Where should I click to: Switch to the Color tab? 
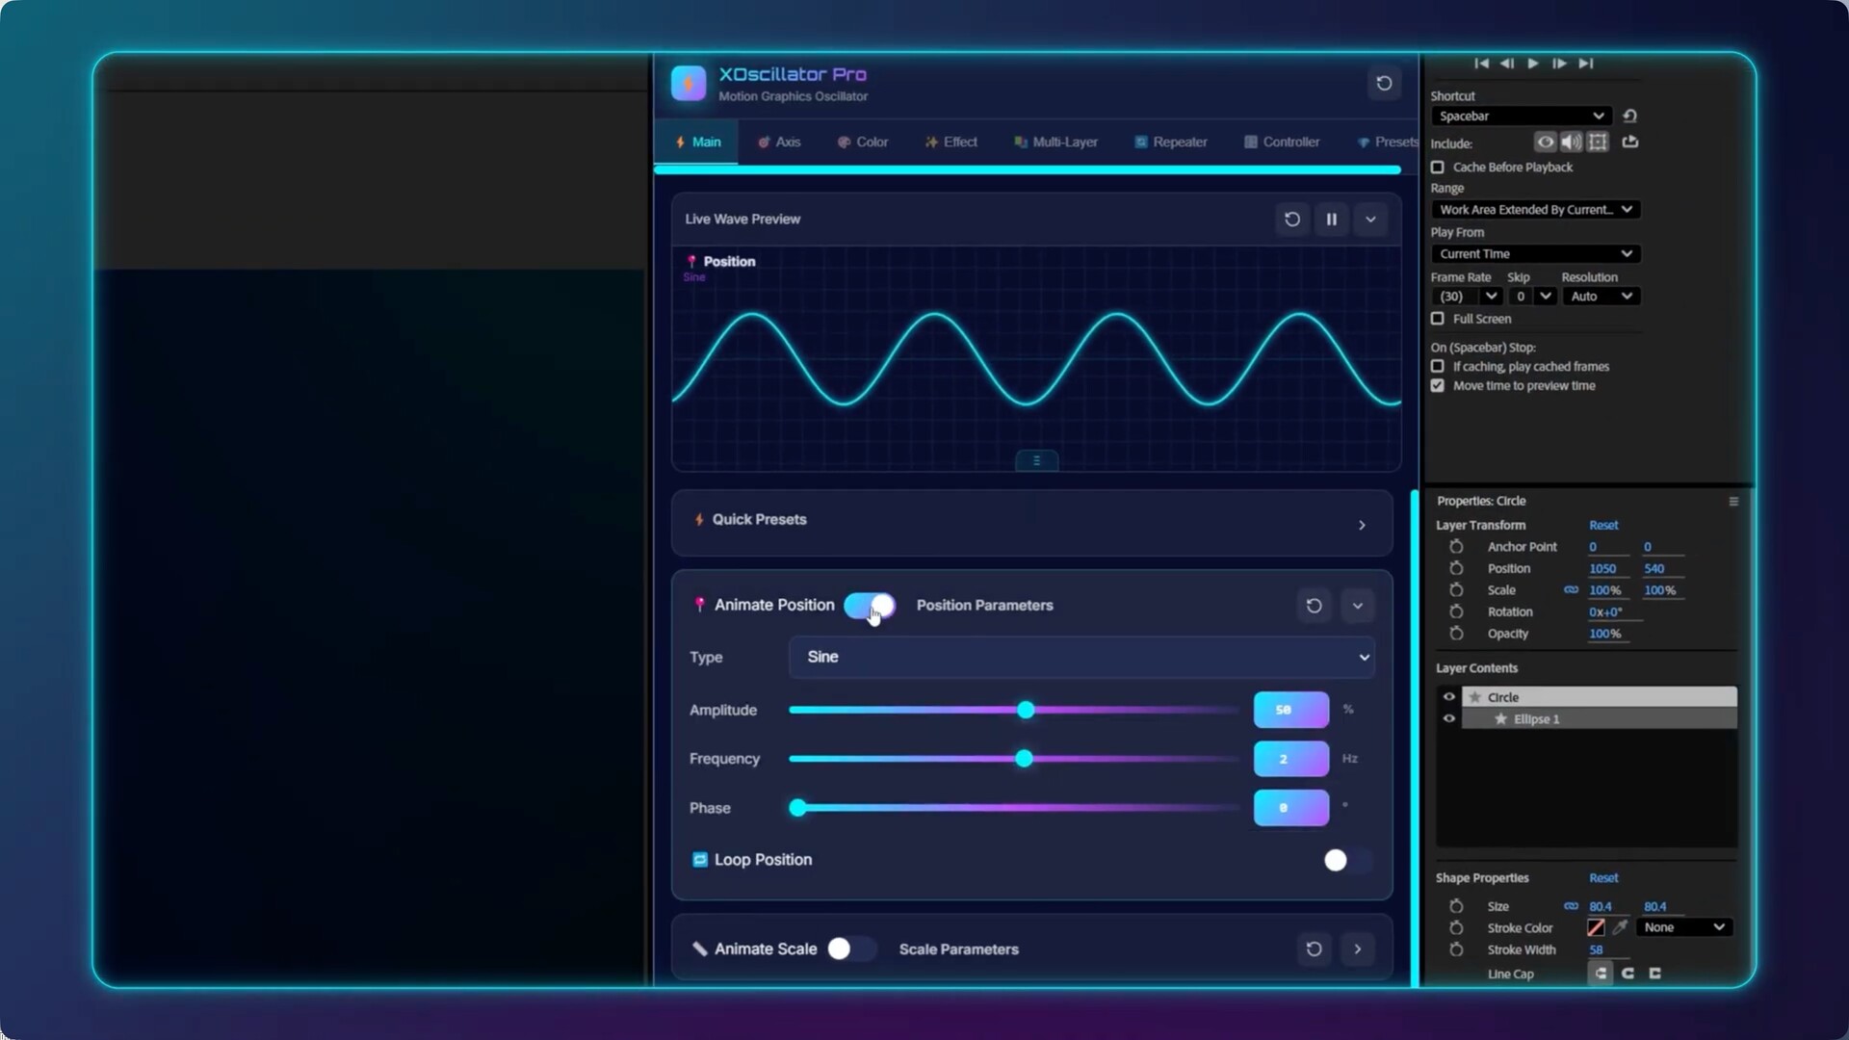click(x=863, y=143)
